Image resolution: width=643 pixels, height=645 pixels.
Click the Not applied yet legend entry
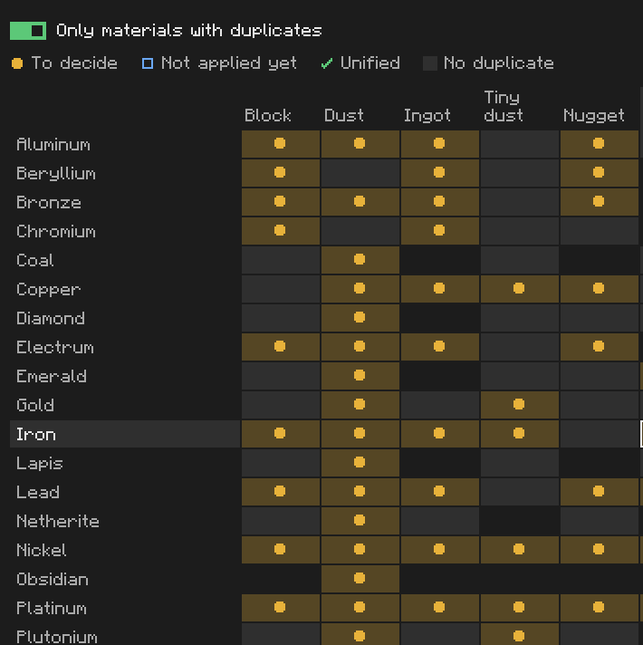coord(219,63)
